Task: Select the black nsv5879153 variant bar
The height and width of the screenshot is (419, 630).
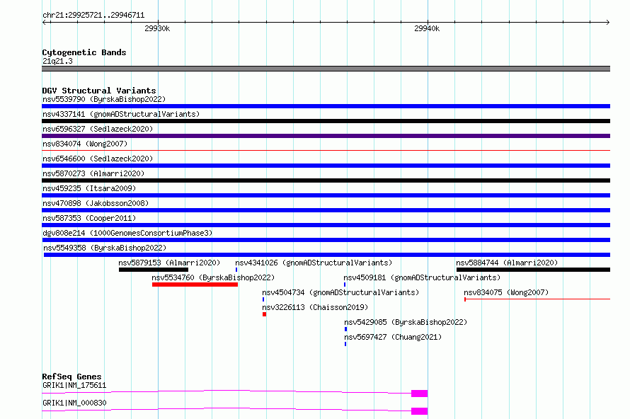Action: (154, 270)
